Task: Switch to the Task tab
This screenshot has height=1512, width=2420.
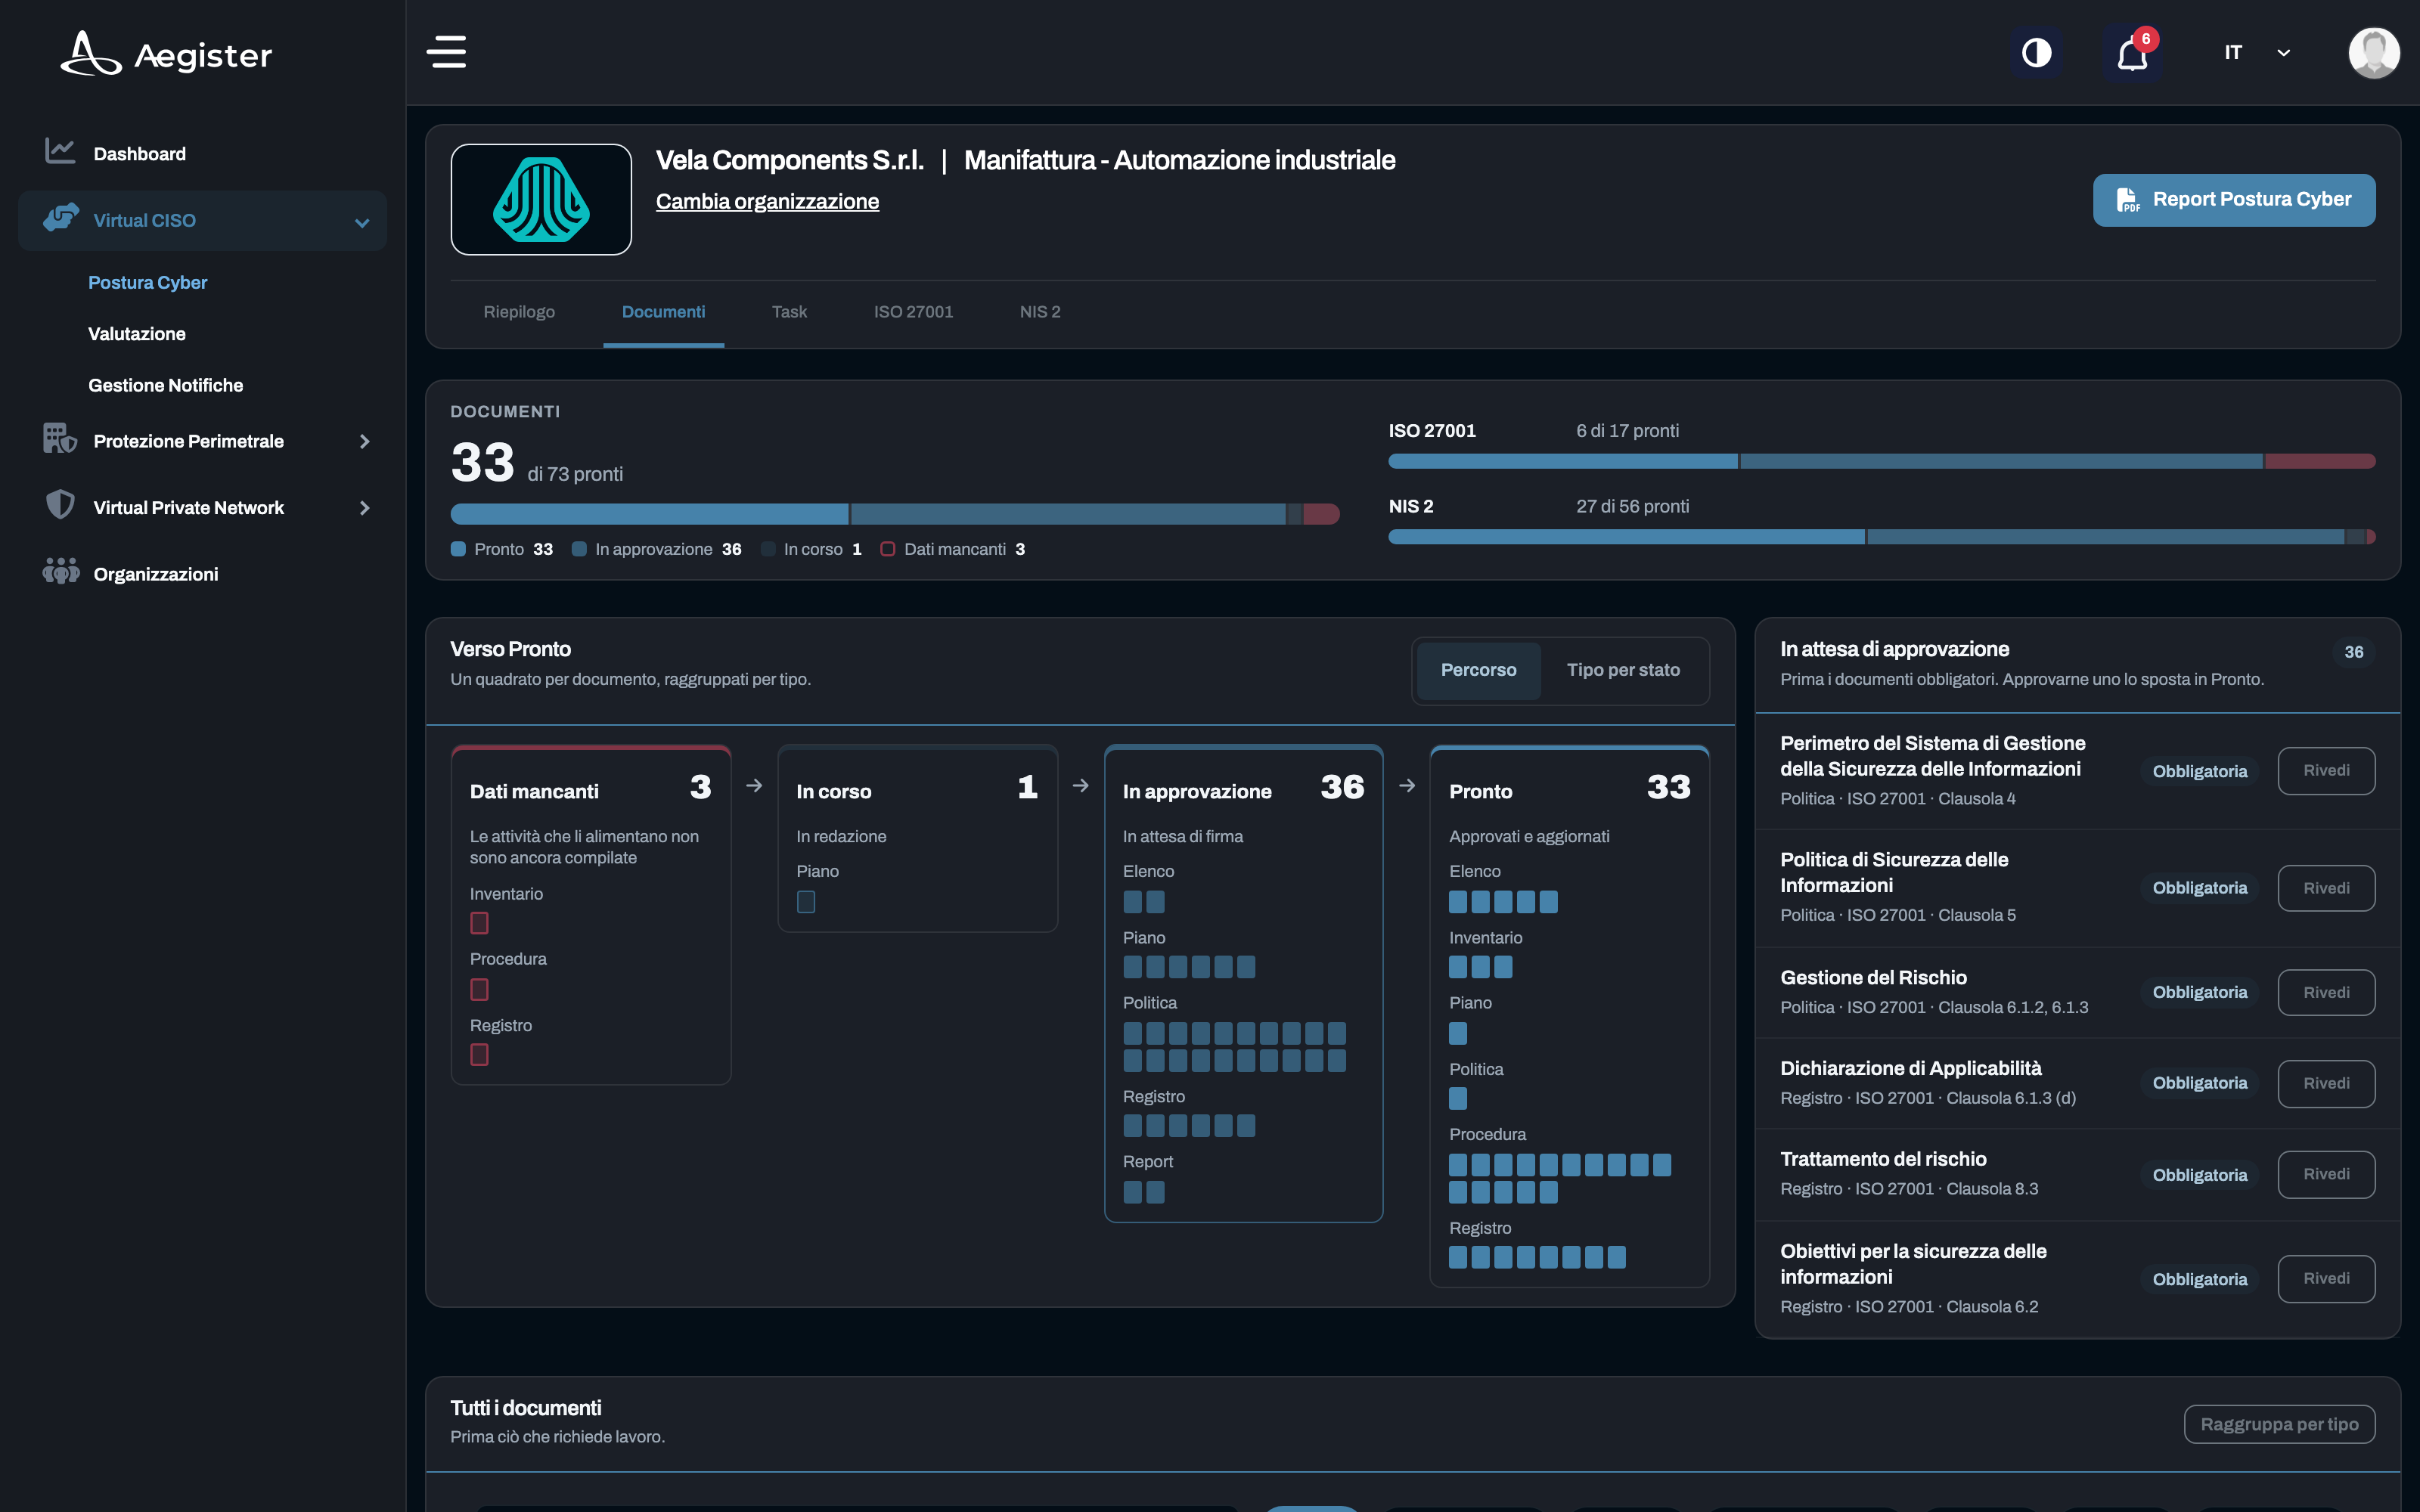Action: [x=789, y=312]
